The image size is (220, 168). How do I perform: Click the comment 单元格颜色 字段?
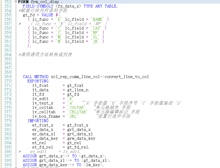(112, 107)
